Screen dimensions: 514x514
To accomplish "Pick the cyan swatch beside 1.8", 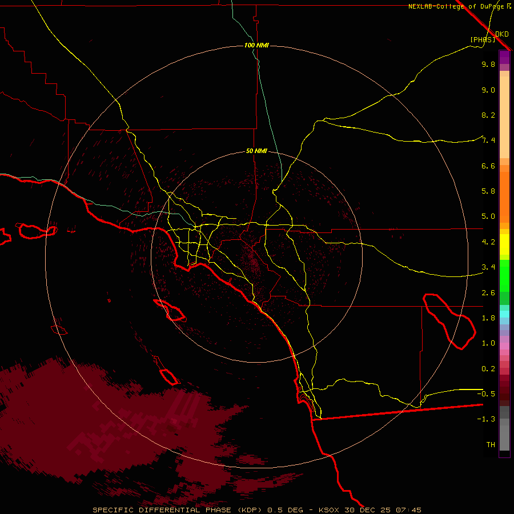I will 504,314.
